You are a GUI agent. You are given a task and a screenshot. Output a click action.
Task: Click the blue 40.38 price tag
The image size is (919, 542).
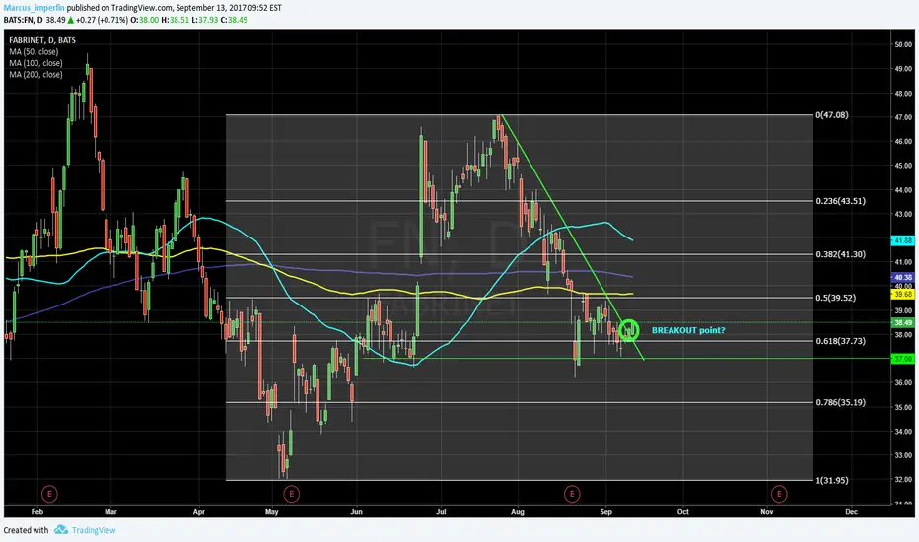click(902, 277)
